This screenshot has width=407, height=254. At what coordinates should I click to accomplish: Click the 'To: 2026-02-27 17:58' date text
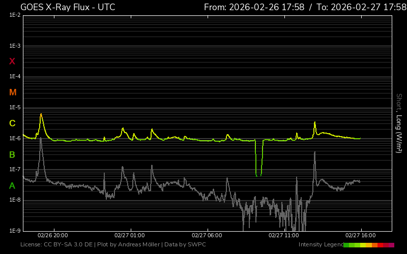coord(362,7)
